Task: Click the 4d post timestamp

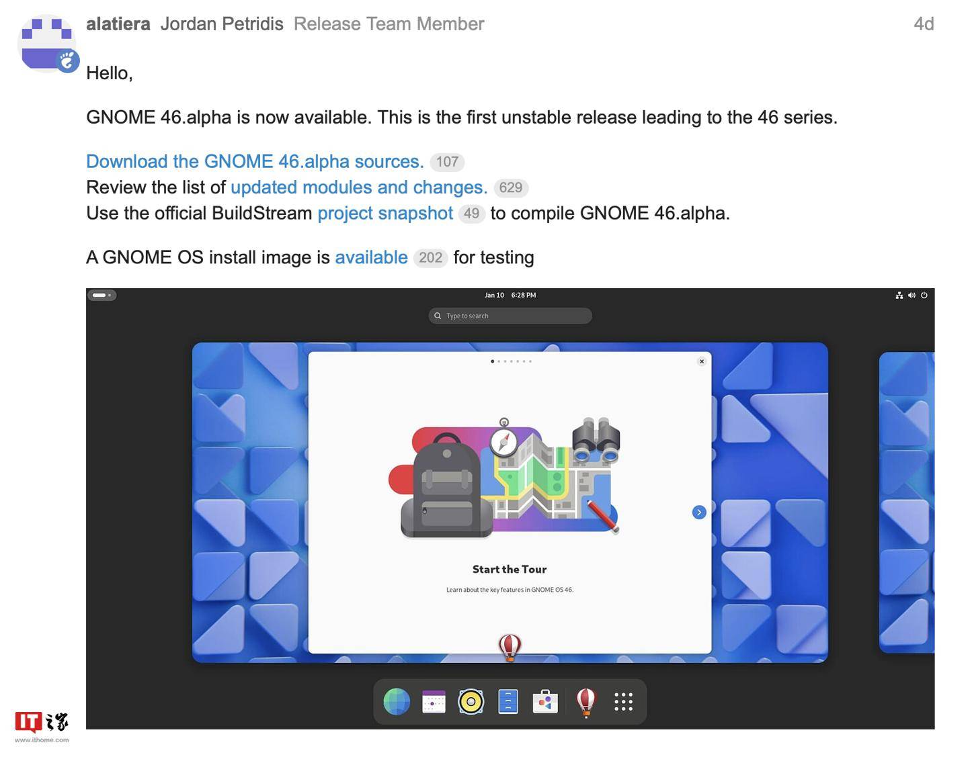Action: point(924,24)
